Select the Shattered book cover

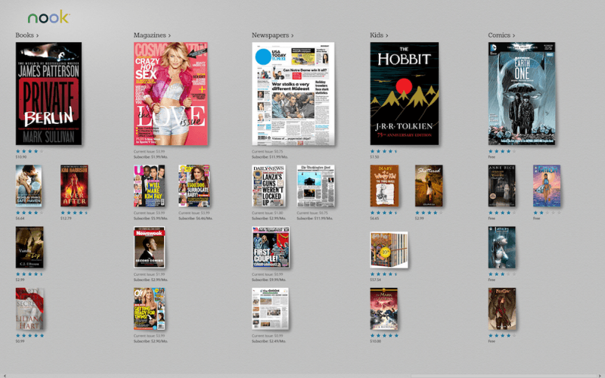(x=429, y=186)
